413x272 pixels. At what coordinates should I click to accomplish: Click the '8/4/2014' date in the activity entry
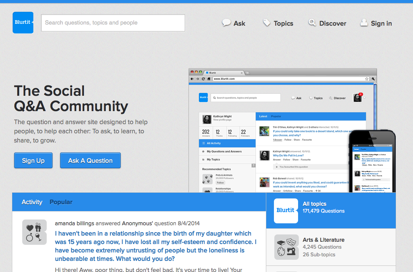[x=188, y=223]
